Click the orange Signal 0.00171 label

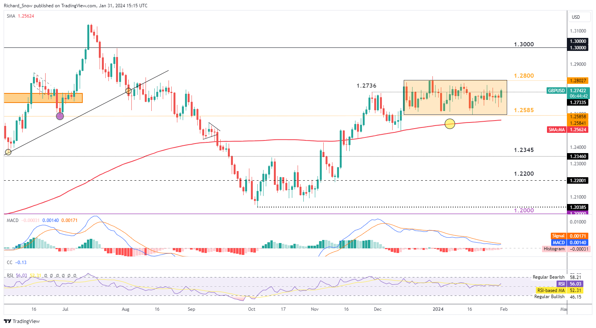(x=570, y=236)
